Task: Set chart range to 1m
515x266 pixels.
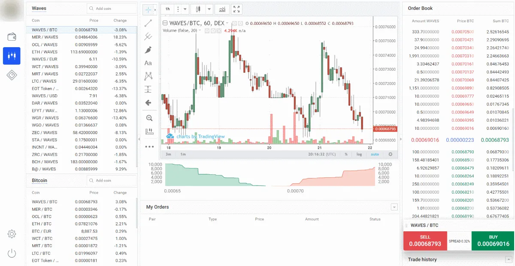Action: [x=183, y=154]
